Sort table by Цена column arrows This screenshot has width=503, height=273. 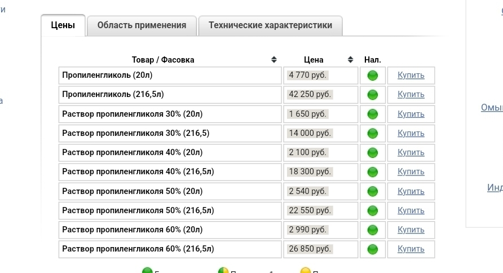(350, 60)
